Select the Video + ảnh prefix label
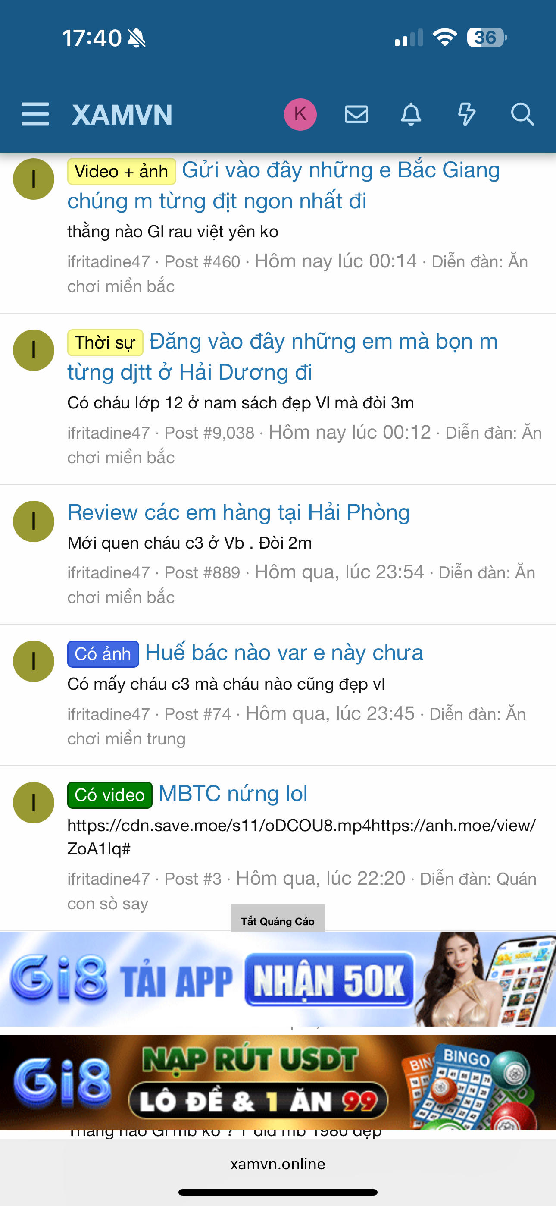 click(121, 171)
